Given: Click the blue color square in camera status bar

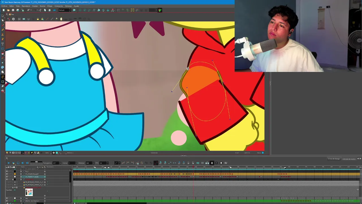Looking at the screenshot, I should (263, 153).
